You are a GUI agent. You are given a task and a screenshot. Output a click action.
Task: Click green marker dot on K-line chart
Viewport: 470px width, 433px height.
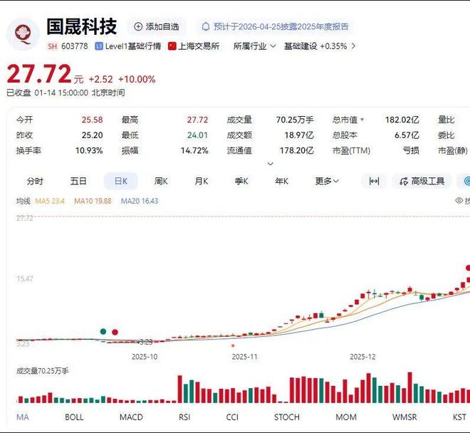(x=103, y=331)
